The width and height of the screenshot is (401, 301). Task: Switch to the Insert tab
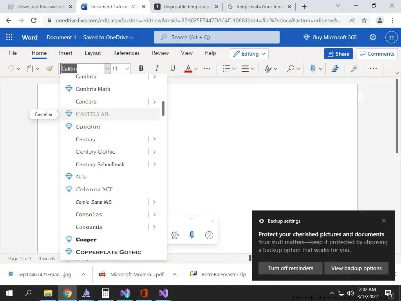[65, 53]
